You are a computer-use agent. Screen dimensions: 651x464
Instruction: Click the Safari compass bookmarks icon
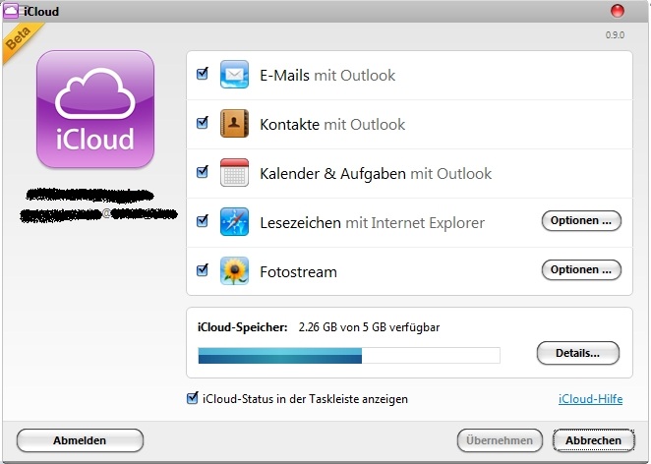234,221
